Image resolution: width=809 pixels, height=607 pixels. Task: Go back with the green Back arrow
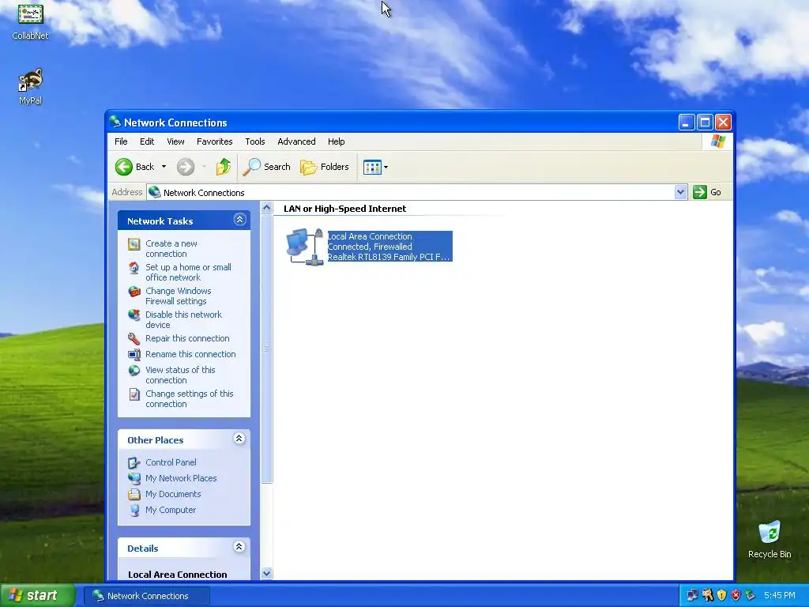[124, 167]
